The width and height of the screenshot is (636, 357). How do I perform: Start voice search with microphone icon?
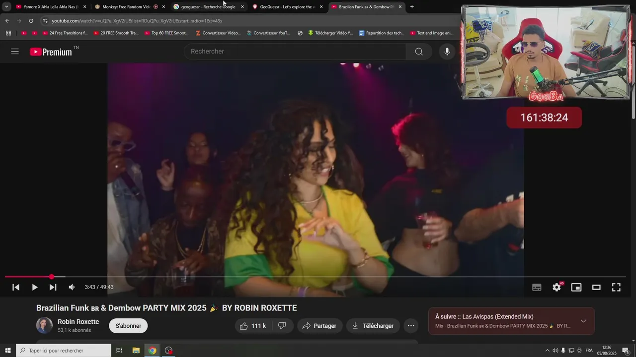pyautogui.click(x=447, y=52)
